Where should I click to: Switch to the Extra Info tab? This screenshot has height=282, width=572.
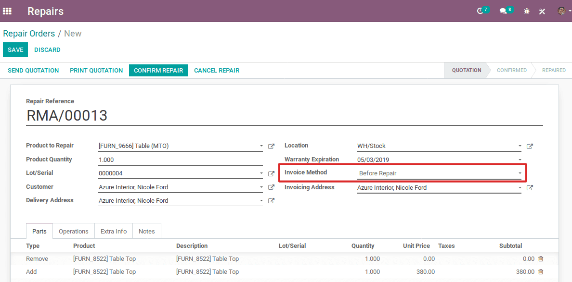tap(114, 231)
